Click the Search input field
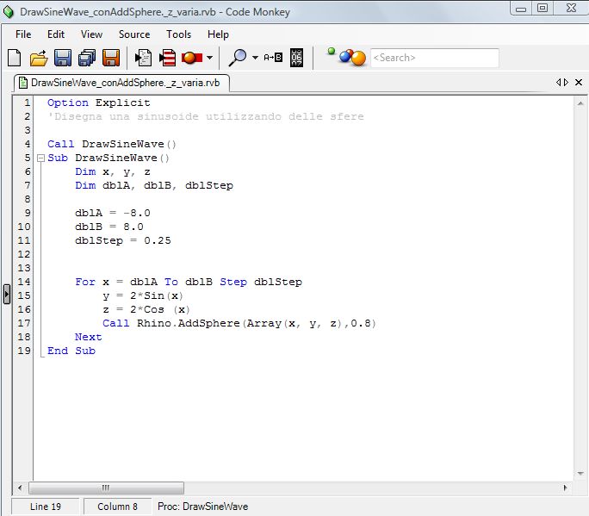This screenshot has width=589, height=516. pos(435,58)
